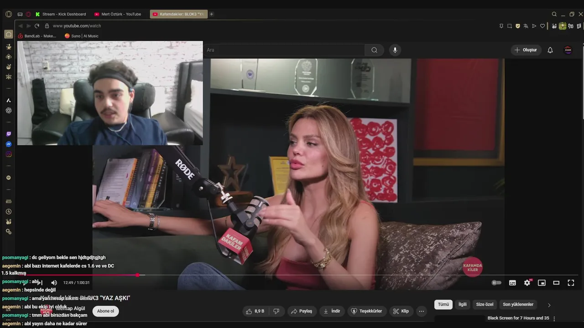Open the page translate icon
The image size is (584, 328).
click(x=526, y=26)
